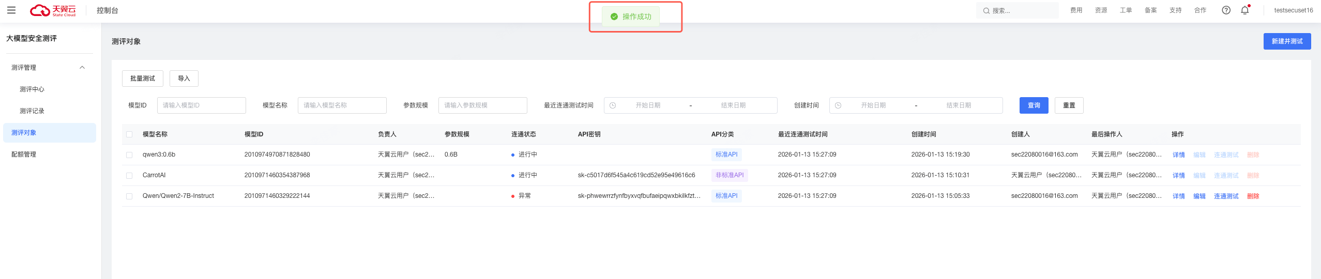
Task: Open 详情 for qwen3:0.6b
Action: pyautogui.click(x=1179, y=155)
